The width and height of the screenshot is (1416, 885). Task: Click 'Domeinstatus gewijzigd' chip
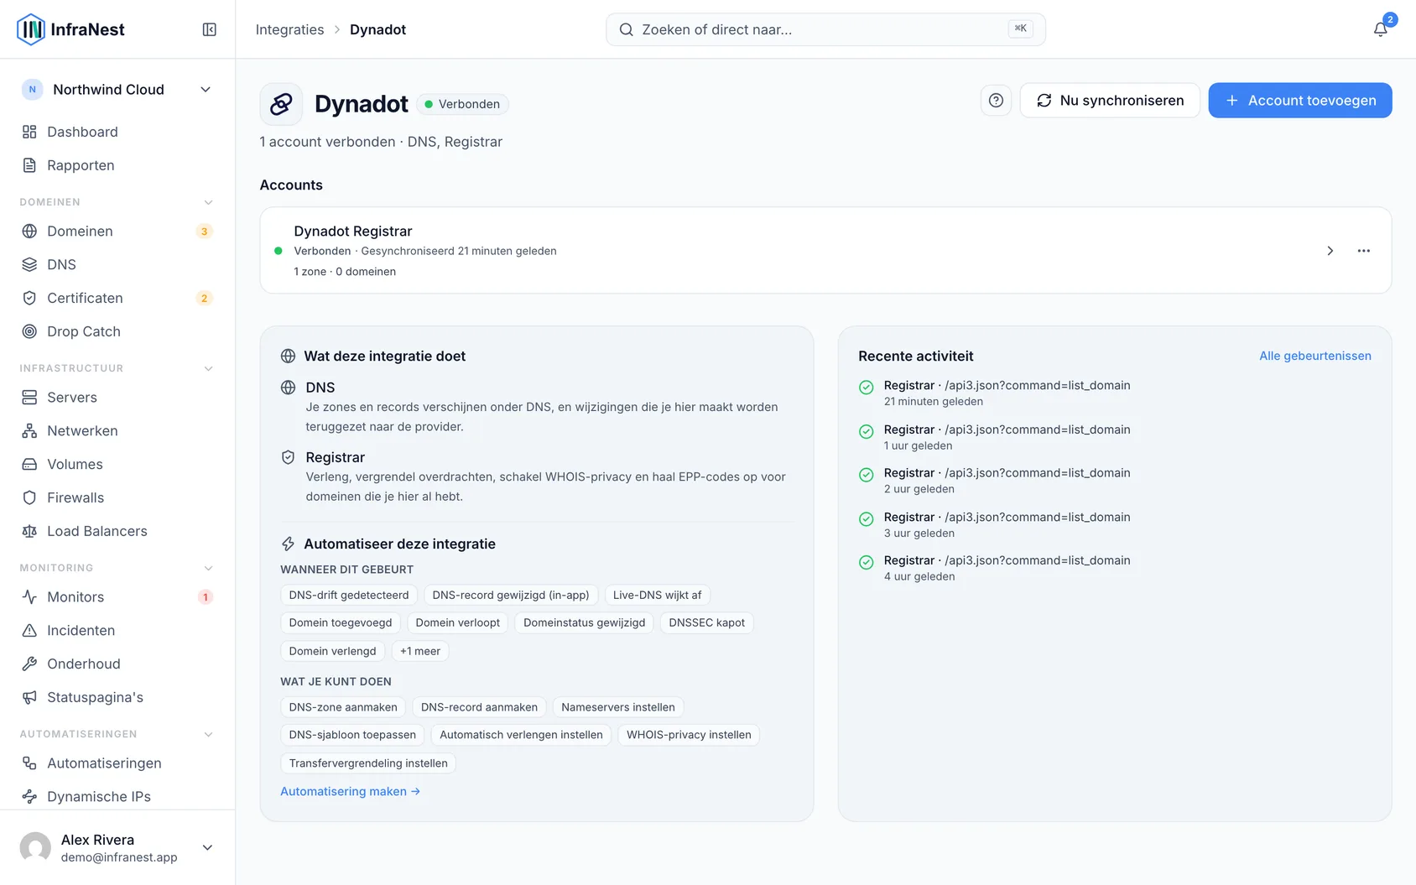point(585,622)
